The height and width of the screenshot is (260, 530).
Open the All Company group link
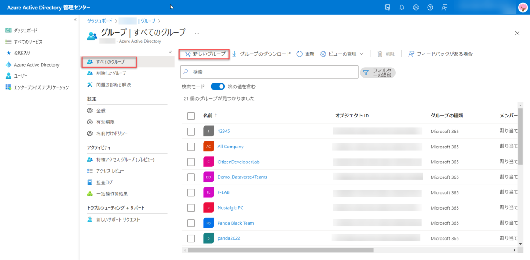click(x=231, y=147)
